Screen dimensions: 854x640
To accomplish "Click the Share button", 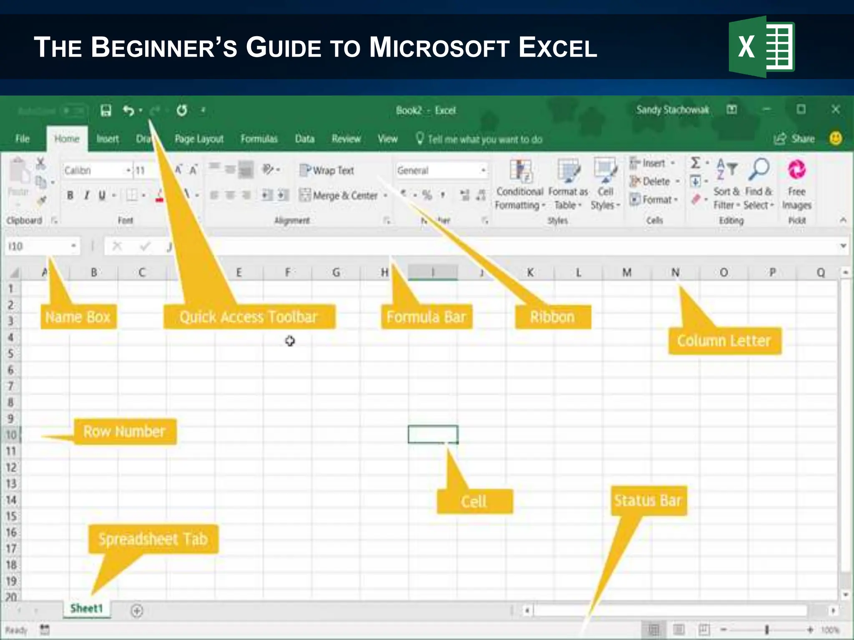I will pos(794,139).
